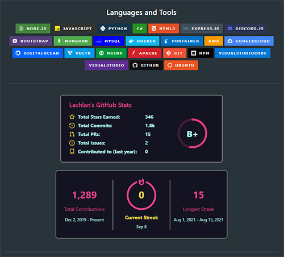284x257 pixels.
Task: Click the HTML5 shield icon
Action: (x=154, y=28)
